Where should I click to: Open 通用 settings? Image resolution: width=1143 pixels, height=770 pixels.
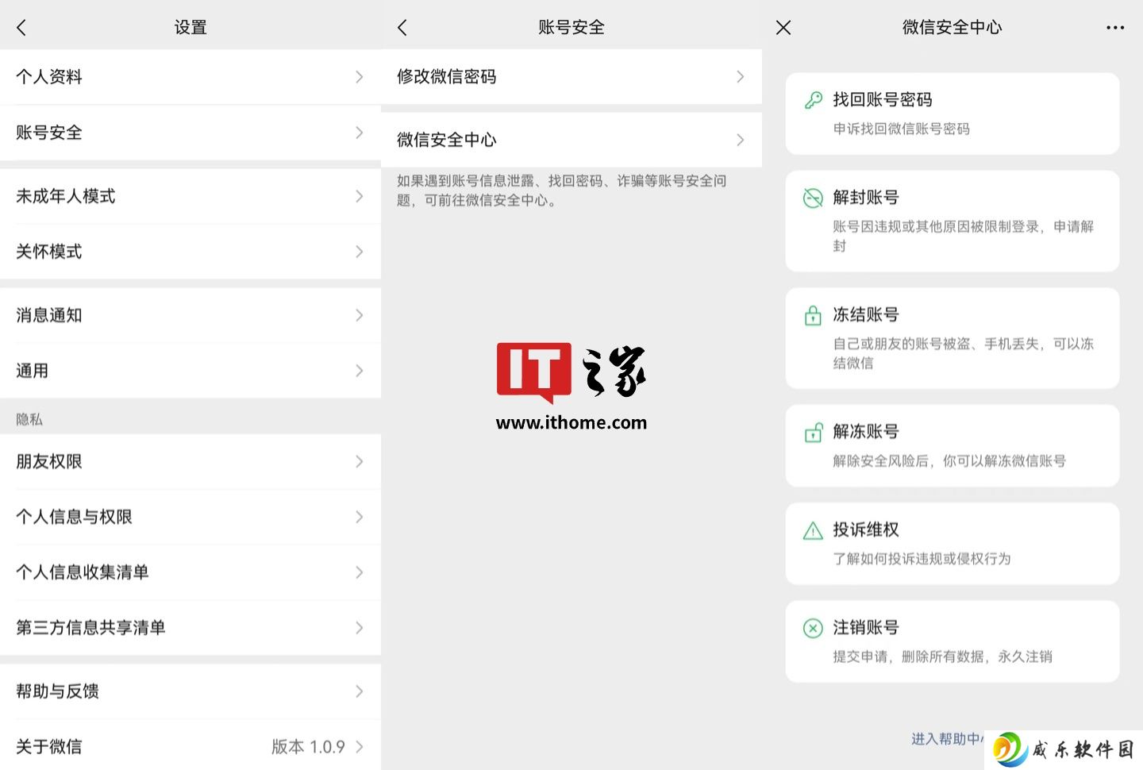coord(190,371)
